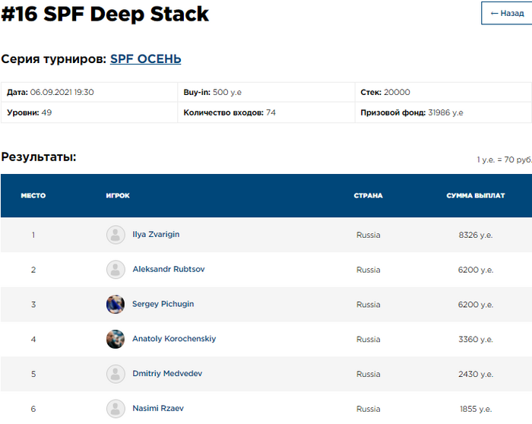Click the СТРАНА column header
Image resolution: width=532 pixels, height=424 pixels.
tap(368, 195)
